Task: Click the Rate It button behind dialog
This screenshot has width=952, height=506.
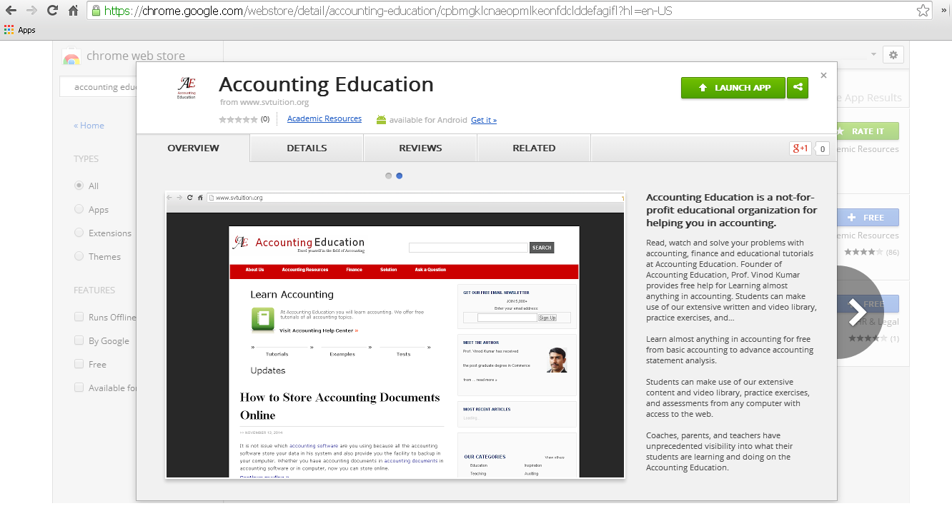Action: pos(868,131)
